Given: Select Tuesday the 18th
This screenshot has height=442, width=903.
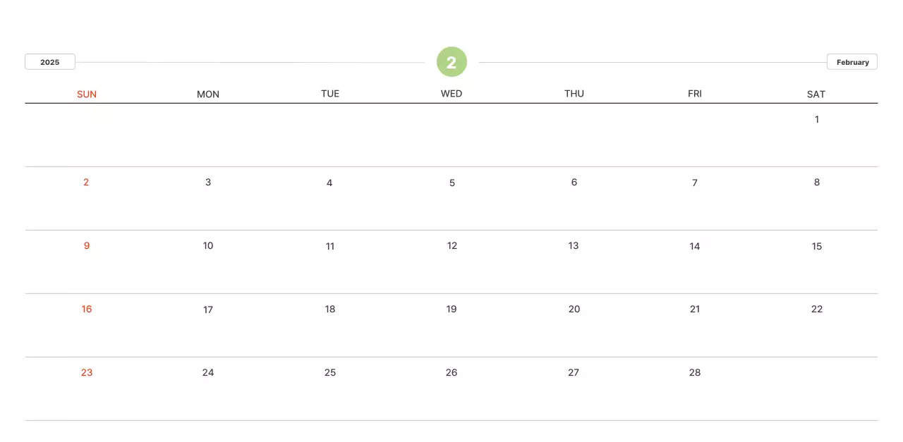Looking at the screenshot, I should [x=330, y=309].
